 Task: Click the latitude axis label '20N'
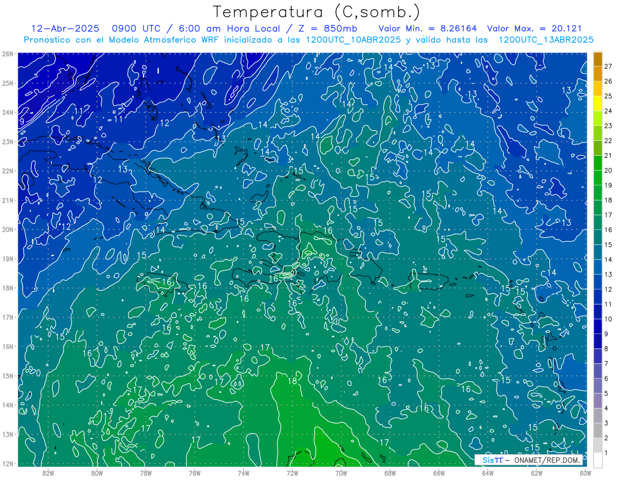[8, 229]
